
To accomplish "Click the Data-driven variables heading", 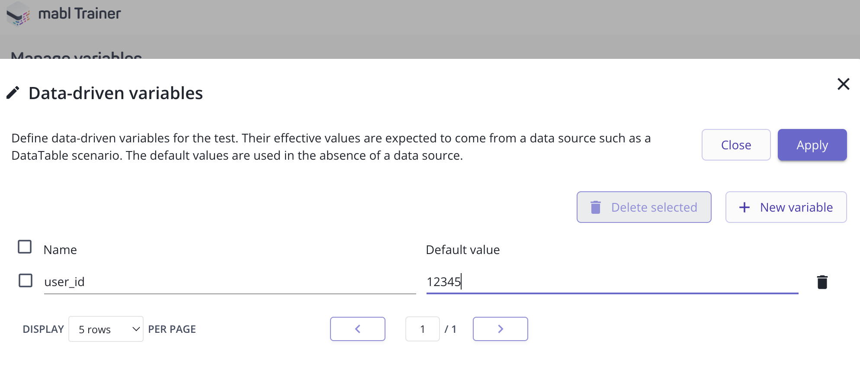I will [x=116, y=93].
